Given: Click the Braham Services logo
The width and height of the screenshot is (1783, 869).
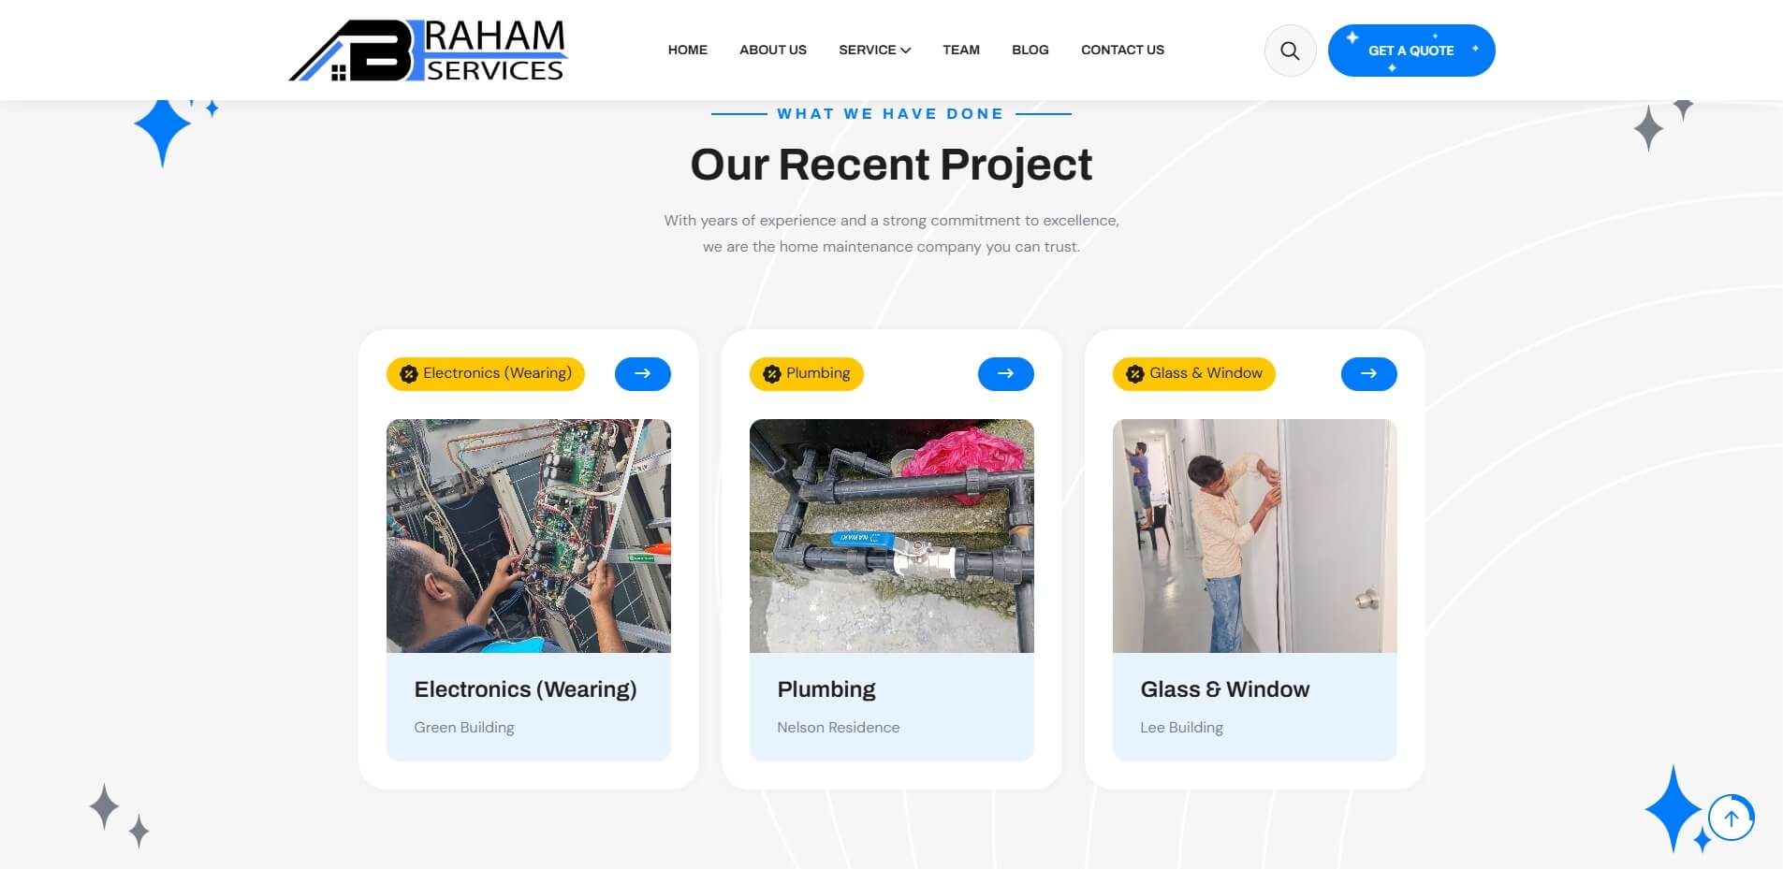Looking at the screenshot, I should 429,51.
